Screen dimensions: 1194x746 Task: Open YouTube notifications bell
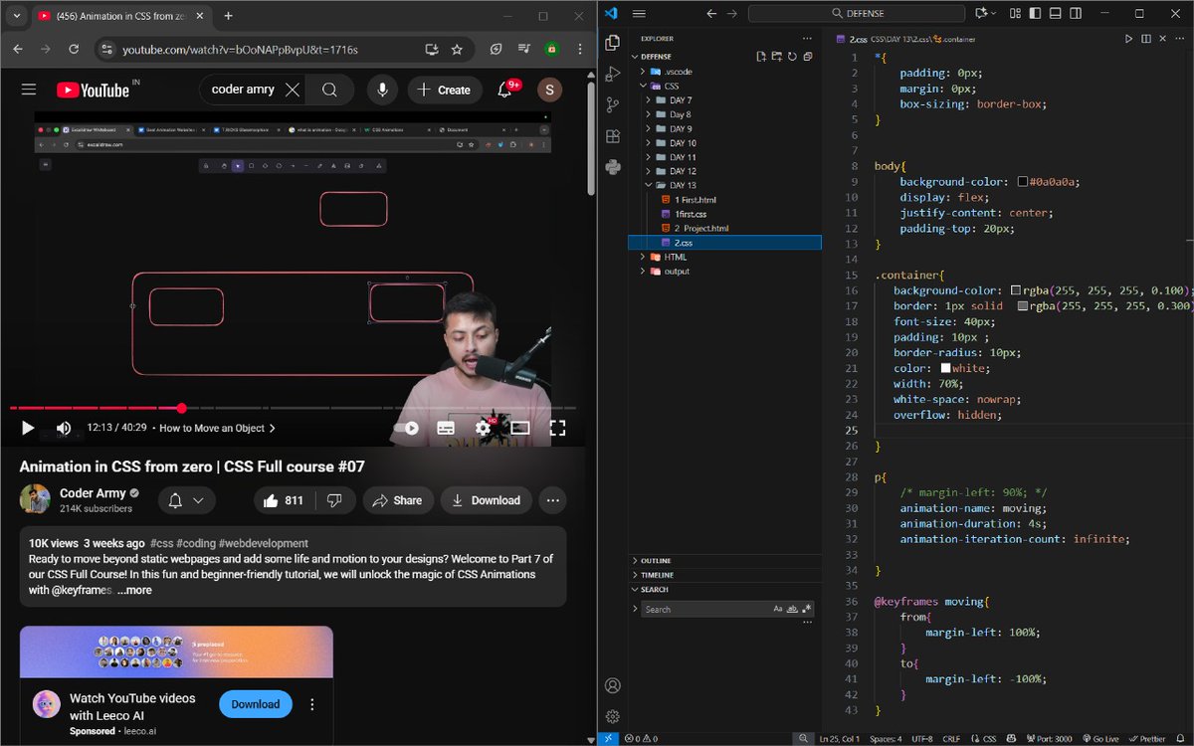[504, 90]
